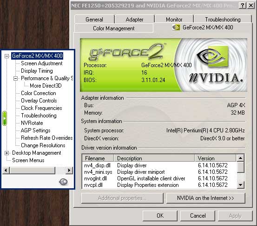Screen dimensions: 257x226
Task: Select Screen Adjustment in the tree
Action: coord(42,63)
